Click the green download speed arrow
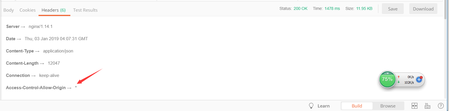449x111 pixels. 398,82
